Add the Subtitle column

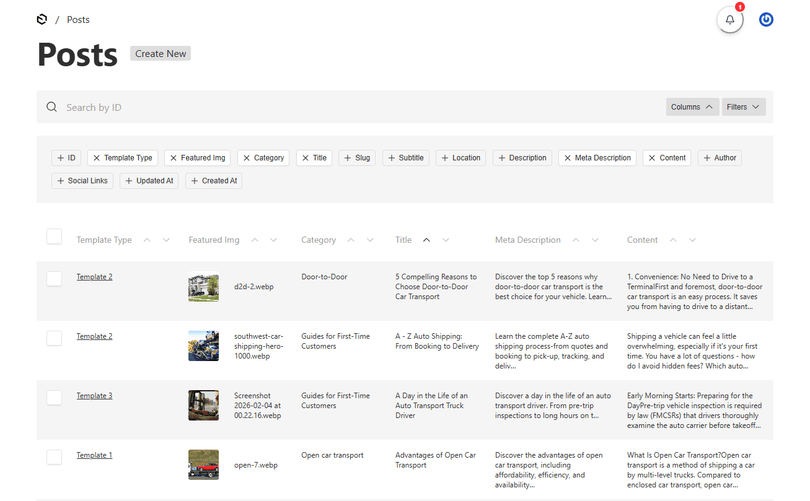(x=406, y=158)
